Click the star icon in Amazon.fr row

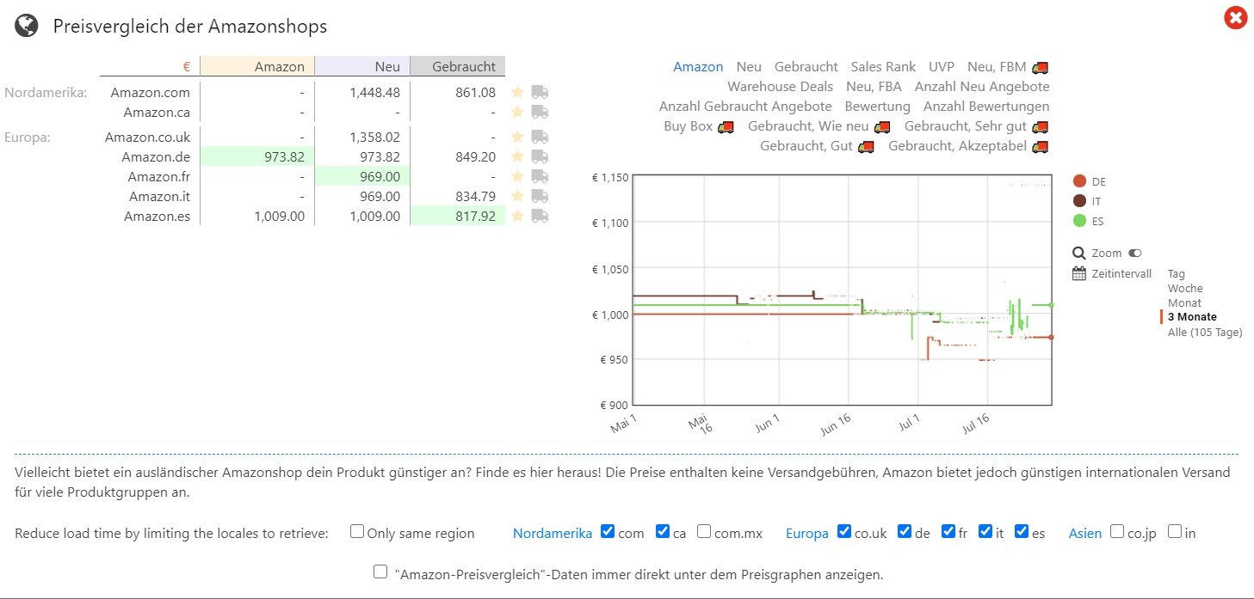coord(517,176)
